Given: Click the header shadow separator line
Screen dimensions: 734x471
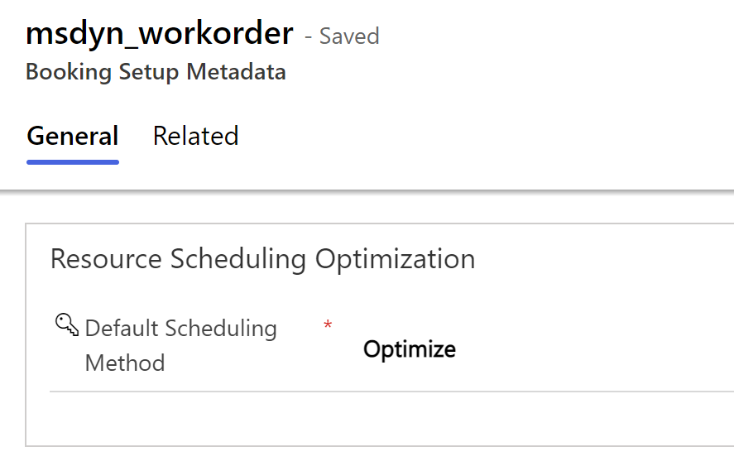Looking at the screenshot, I should (372, 191).
